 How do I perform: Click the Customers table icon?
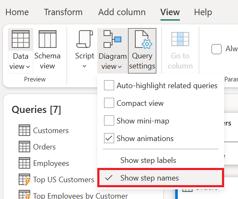click(x=24, y=130)
